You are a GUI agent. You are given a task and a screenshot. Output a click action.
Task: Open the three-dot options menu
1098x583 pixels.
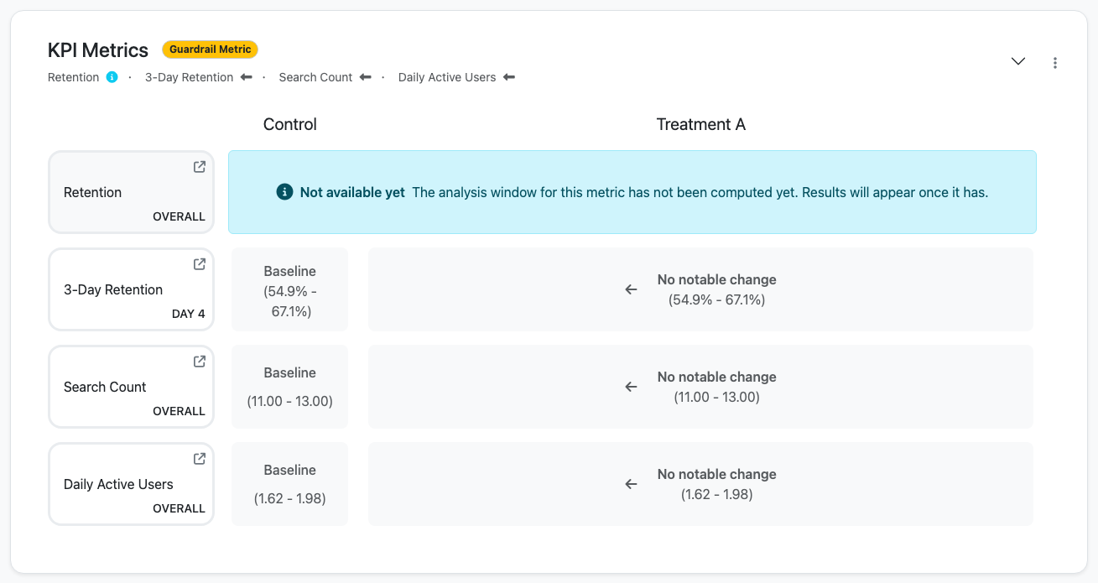point(1055,63)
